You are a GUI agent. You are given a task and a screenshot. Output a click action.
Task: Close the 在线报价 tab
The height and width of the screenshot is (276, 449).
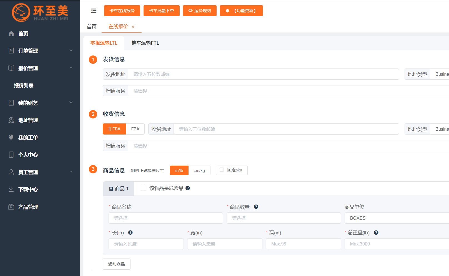click(133, 27)
